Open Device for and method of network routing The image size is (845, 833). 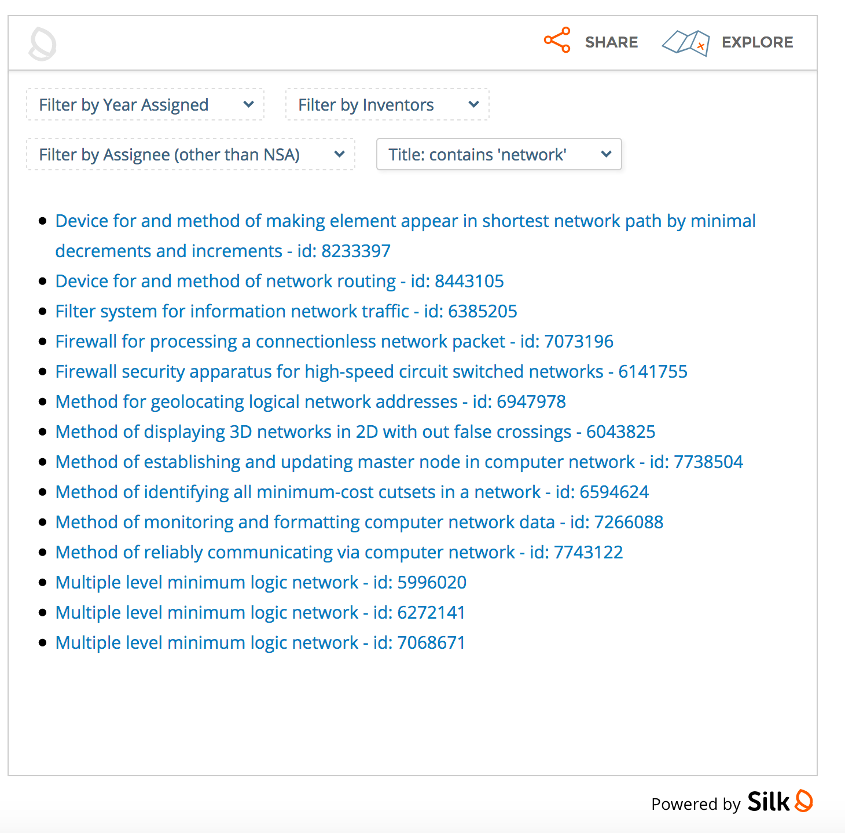pos(280,282)
